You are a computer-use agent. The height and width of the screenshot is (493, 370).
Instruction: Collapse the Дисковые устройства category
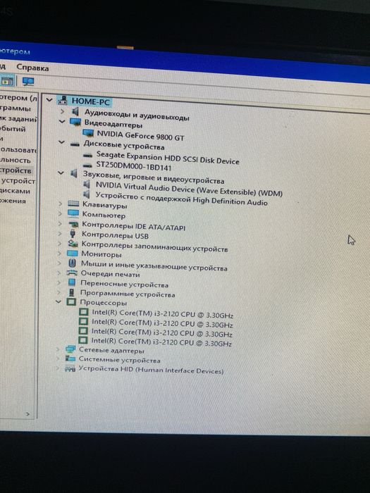pos(61,142)
